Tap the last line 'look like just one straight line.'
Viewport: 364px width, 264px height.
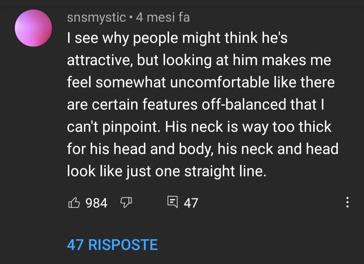tap(166, 171)
